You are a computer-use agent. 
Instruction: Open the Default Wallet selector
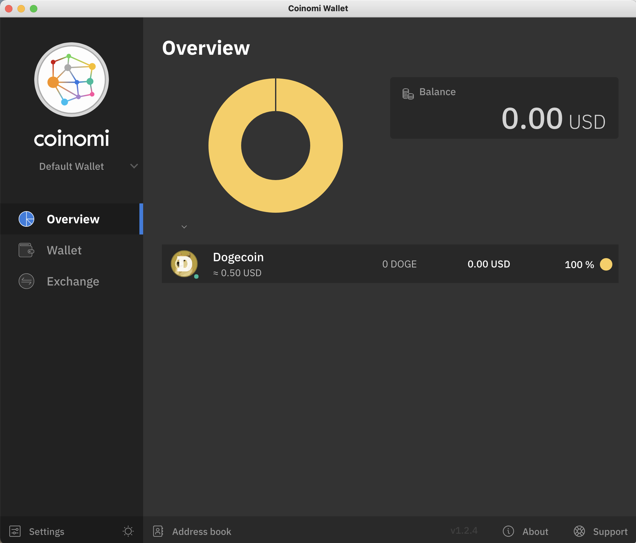click(x=72, y=166)
